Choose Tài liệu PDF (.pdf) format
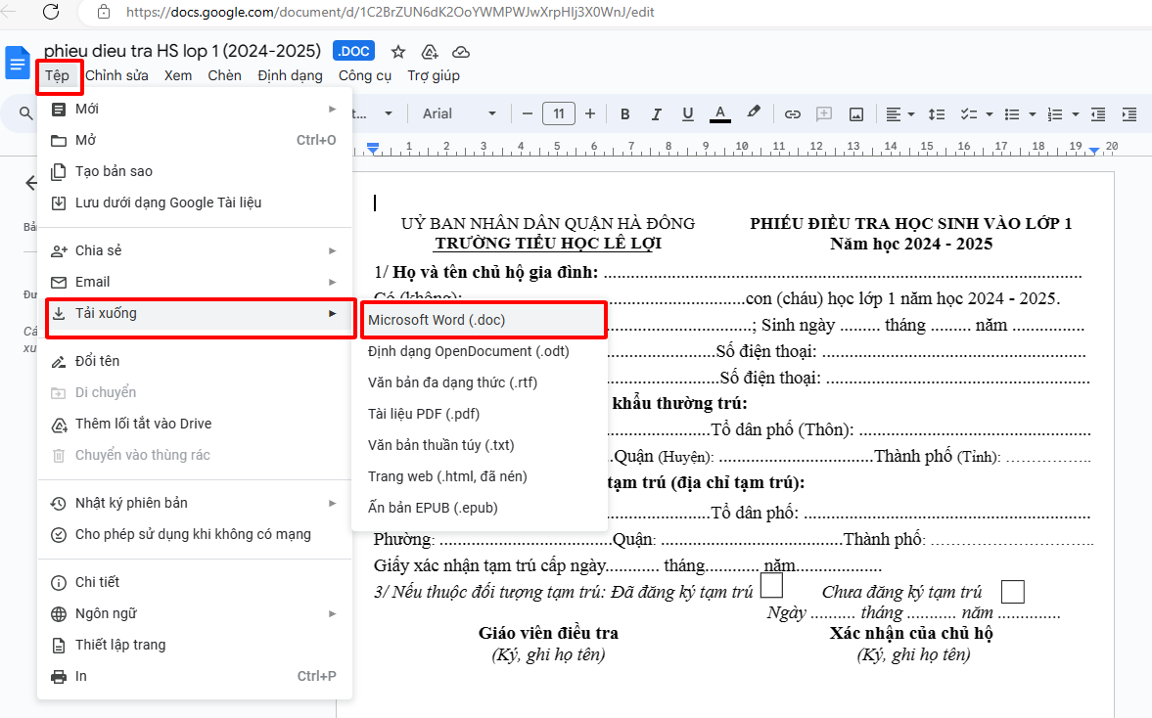Viewport: 1152px width, 718px height. (424, 414)
